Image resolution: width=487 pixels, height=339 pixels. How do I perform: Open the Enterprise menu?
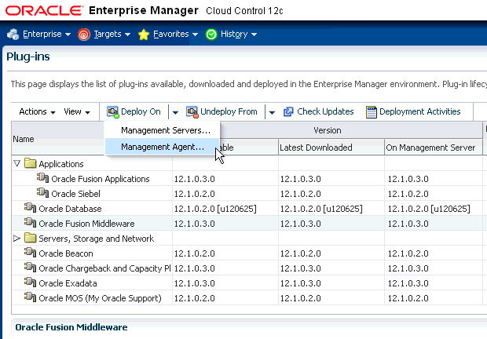coord(46,34)
